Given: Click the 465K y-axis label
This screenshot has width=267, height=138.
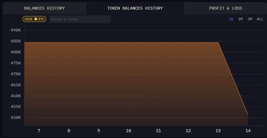Looking at the screenshot, I should (x=16, y=85).
